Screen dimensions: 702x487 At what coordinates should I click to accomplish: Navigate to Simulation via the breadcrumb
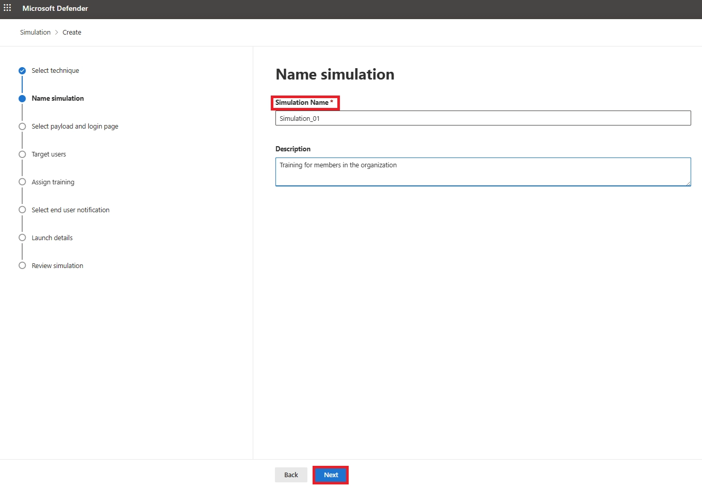coord(35,32)
